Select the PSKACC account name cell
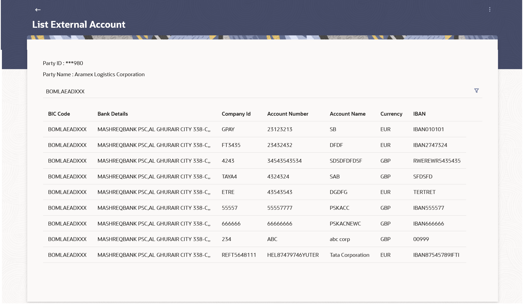Screen dimensions: 523x305 click(339, 208)
